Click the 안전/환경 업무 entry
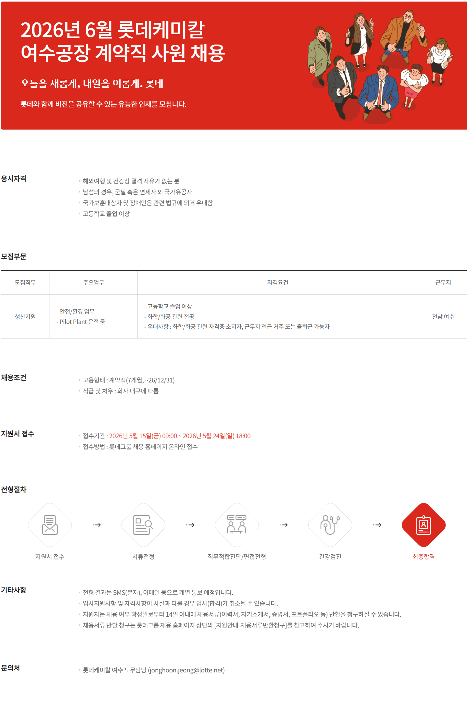 pos(75,311)
